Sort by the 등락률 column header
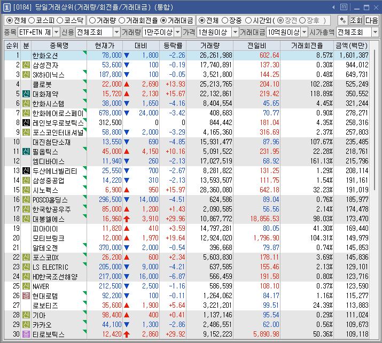 [x=173, y=45]
